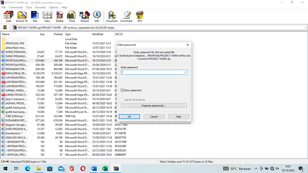The height and width of the screenshot is (173, 308).
Task: Click the View file toolbar icon
Action: (47, 17)
